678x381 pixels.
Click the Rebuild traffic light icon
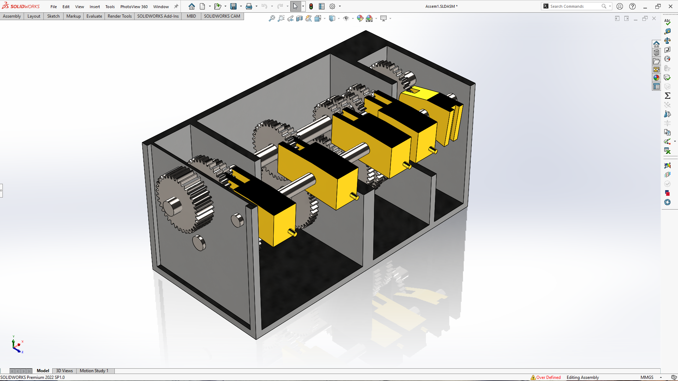click(x=311, y=6)
